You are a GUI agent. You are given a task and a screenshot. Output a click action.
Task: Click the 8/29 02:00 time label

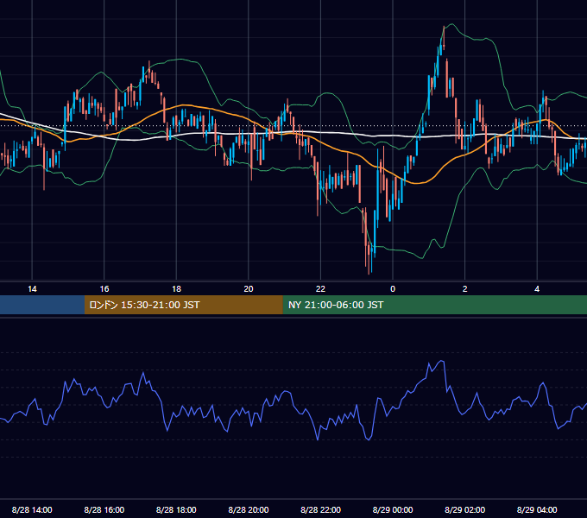click(465, 509)
